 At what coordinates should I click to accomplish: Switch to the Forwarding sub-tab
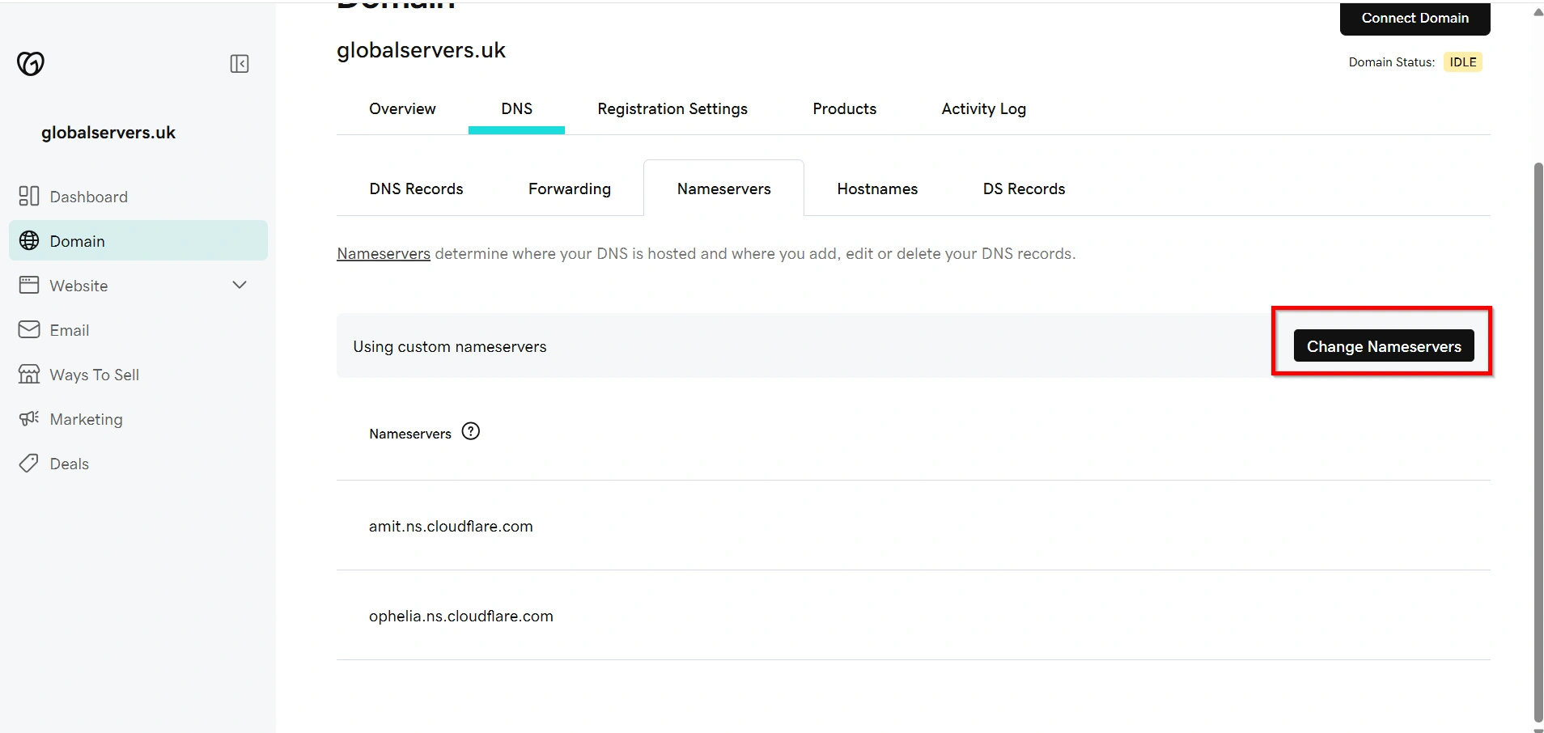[570, 189]
